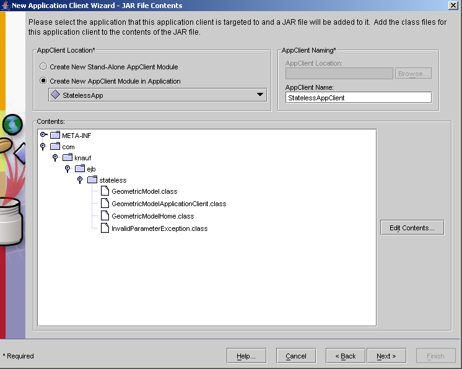Select the stateless tree label
The height and width of the screenshot is (369, 462).
(113, 180)
